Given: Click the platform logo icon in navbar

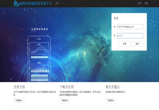Looking at the screenshot, I should 16,3.
